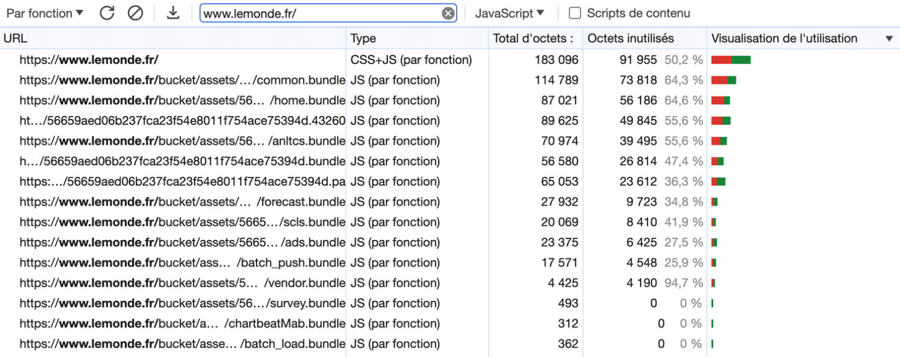This screenshot has width=900, height=357.
Task: Click the total bytes value 312
Action: (568, 324)
